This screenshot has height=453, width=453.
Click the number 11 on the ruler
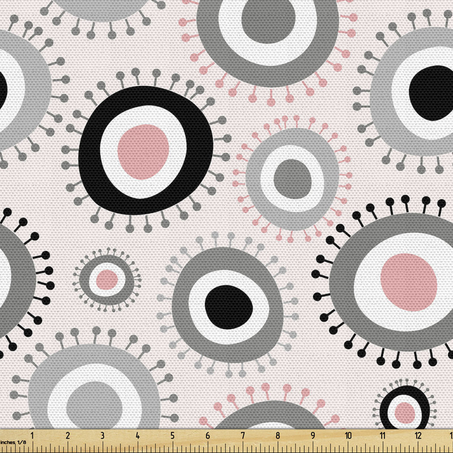pyautogui.click(x=383, y=435)
